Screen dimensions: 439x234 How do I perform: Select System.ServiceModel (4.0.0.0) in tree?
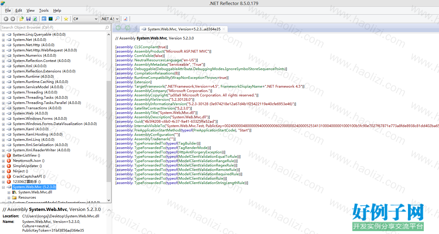click(x=38, y=87)
